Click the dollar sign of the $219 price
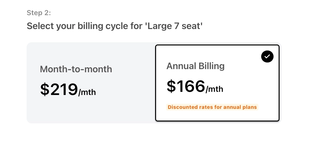The width and height of the screenshot is (309, 142). coord(44,90)
